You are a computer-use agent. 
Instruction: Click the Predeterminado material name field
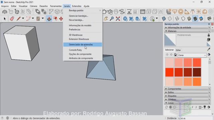191,35
